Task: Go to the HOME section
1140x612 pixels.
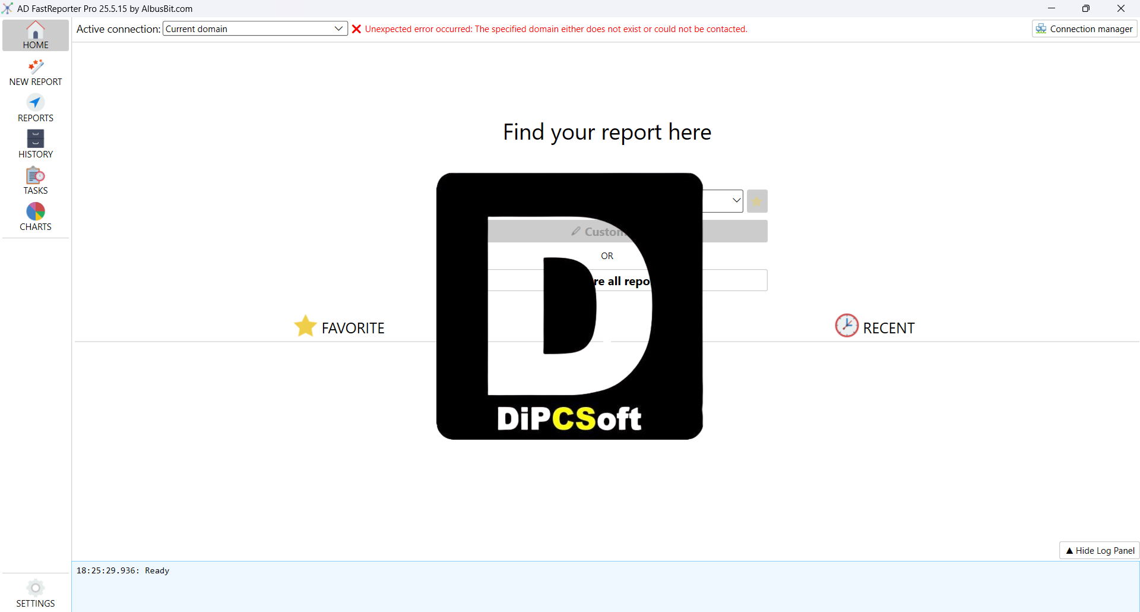Action: (36, 36)
